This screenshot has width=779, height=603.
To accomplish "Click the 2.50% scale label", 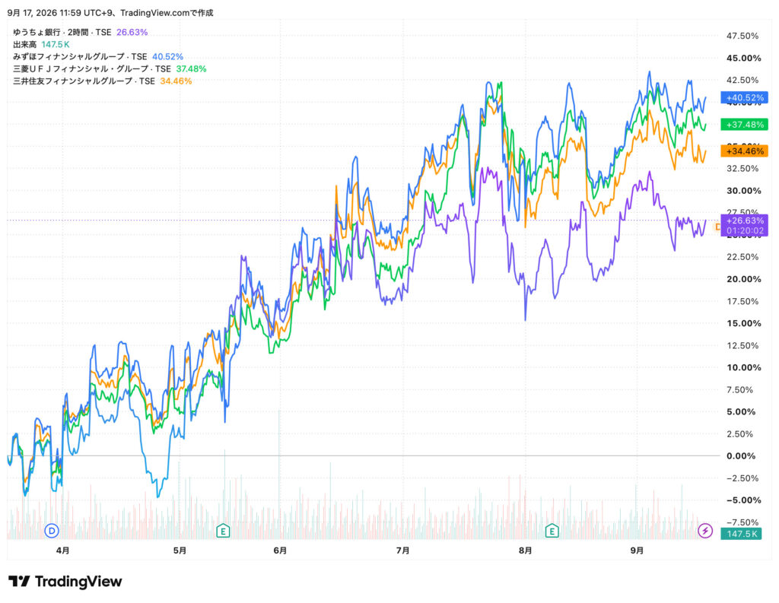I will click(739, 434).
